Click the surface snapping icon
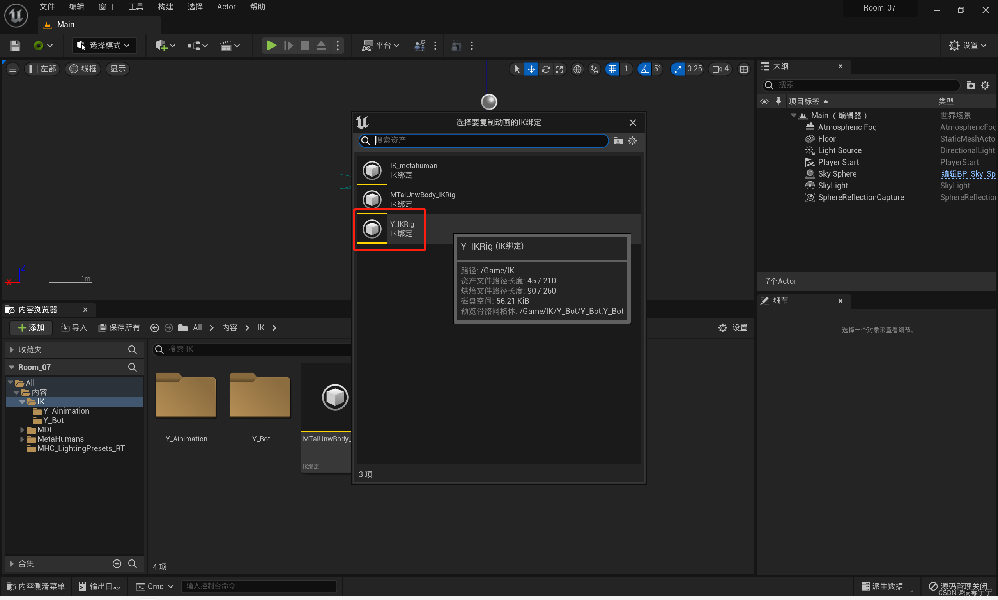Viewport: 998px width, 600px height. tap(594, 69)
